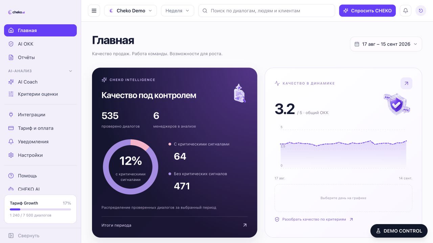433x243 pixels.
Task: Click the Выберите день на графике box
Action: 343,198
